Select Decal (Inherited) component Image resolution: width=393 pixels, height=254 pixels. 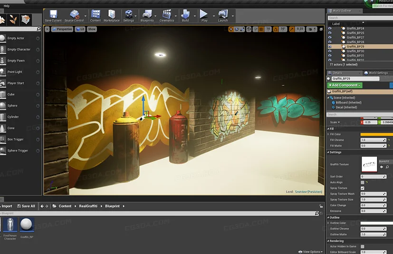[346, 107]
